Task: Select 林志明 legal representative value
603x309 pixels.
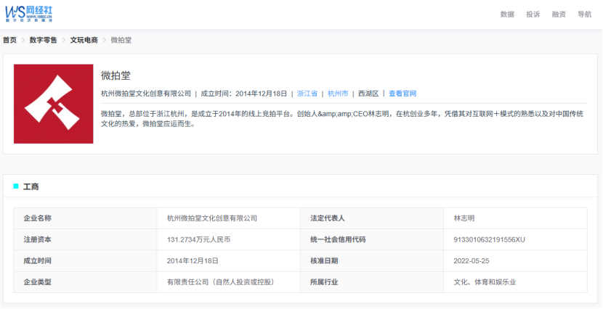Action: coord(464,218)
